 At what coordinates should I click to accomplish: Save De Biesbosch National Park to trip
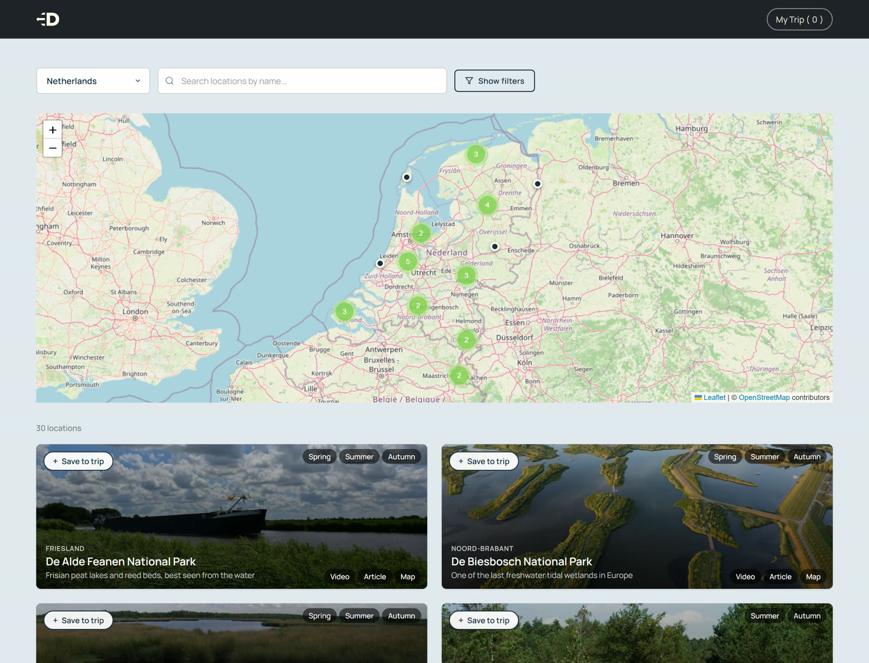(x=484, y=461)
